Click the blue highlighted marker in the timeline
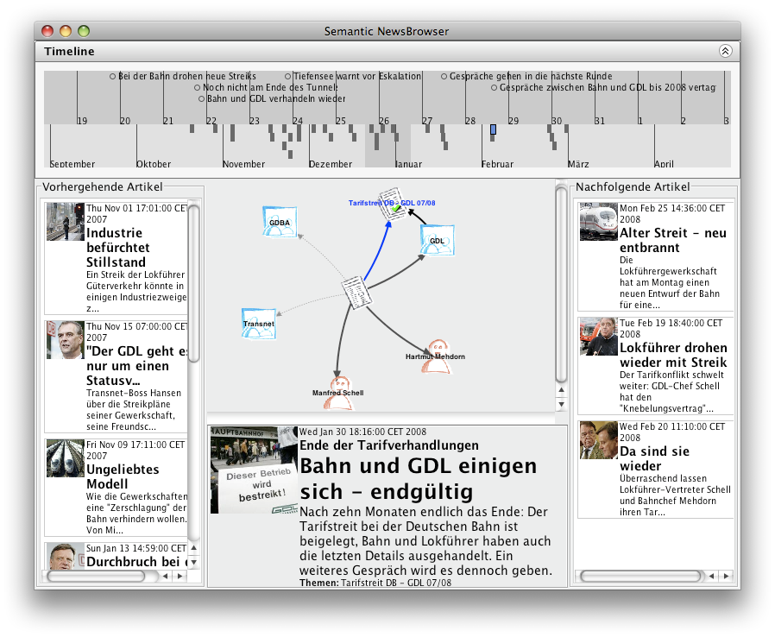Viewport: 775px width, 637px height. [x=493, y=129]
